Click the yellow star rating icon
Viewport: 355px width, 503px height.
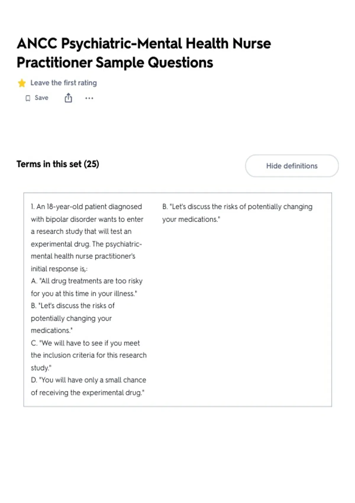pyautogui.click(x=22, y=83)
